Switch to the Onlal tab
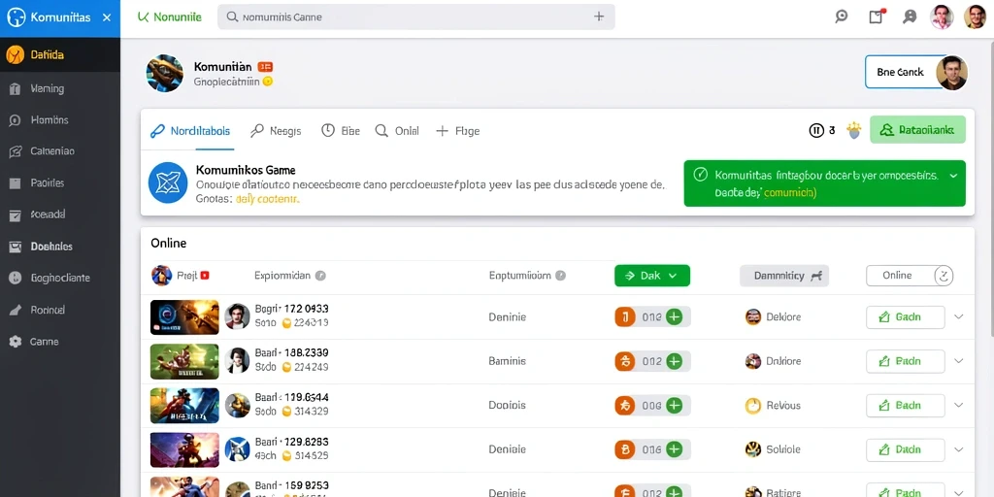 [397, 131]
